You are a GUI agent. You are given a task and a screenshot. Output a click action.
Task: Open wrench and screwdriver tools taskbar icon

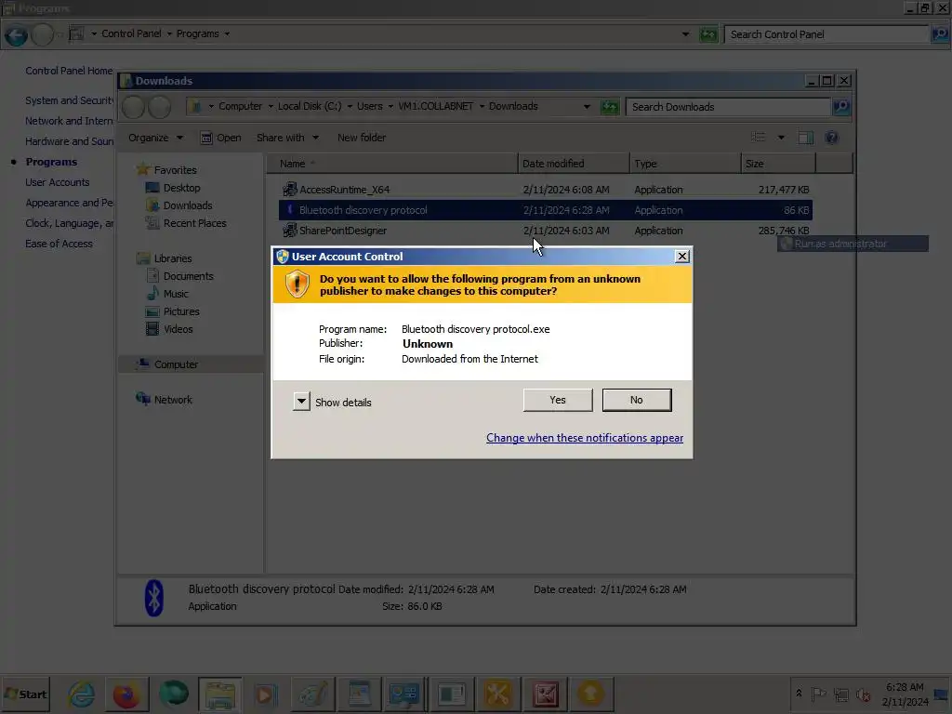pyautogui.click(x=497, y=694)
